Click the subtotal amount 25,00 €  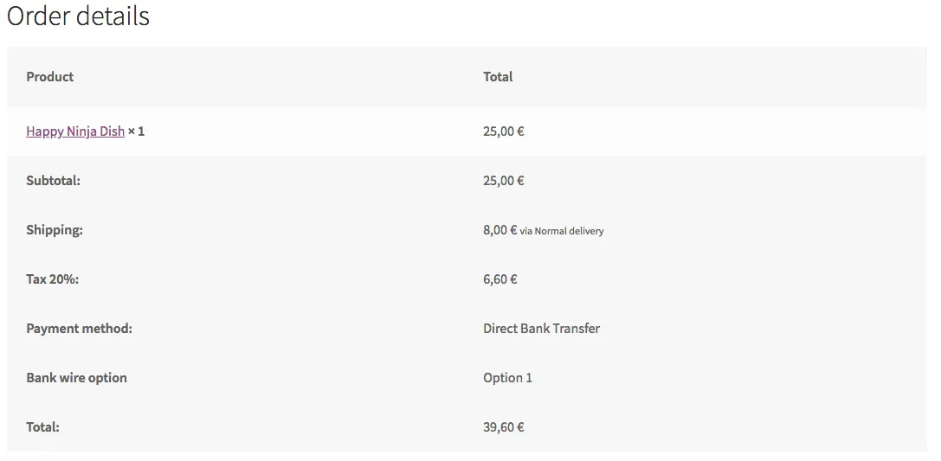504,181
